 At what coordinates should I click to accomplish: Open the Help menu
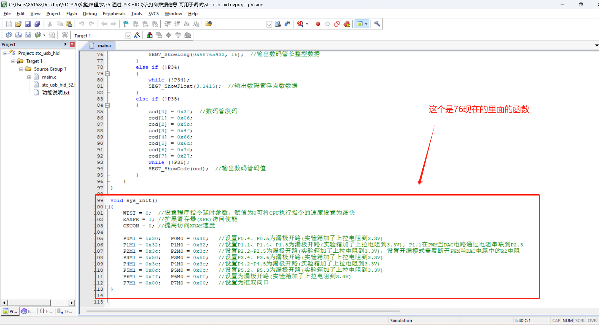click(x=193, y=14)
